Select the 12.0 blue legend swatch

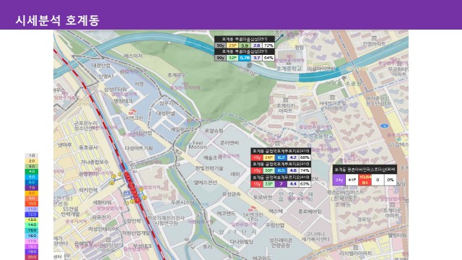click(31, 214)
